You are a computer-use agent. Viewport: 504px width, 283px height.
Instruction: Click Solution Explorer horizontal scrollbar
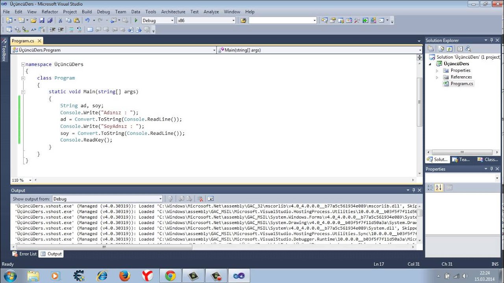(x=462, y=153)
